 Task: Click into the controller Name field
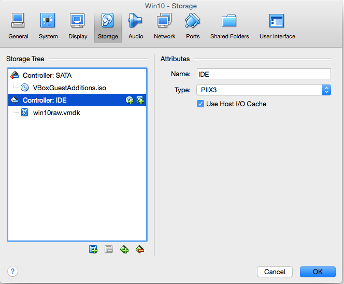pyautogui.click(x=264, y=74)
